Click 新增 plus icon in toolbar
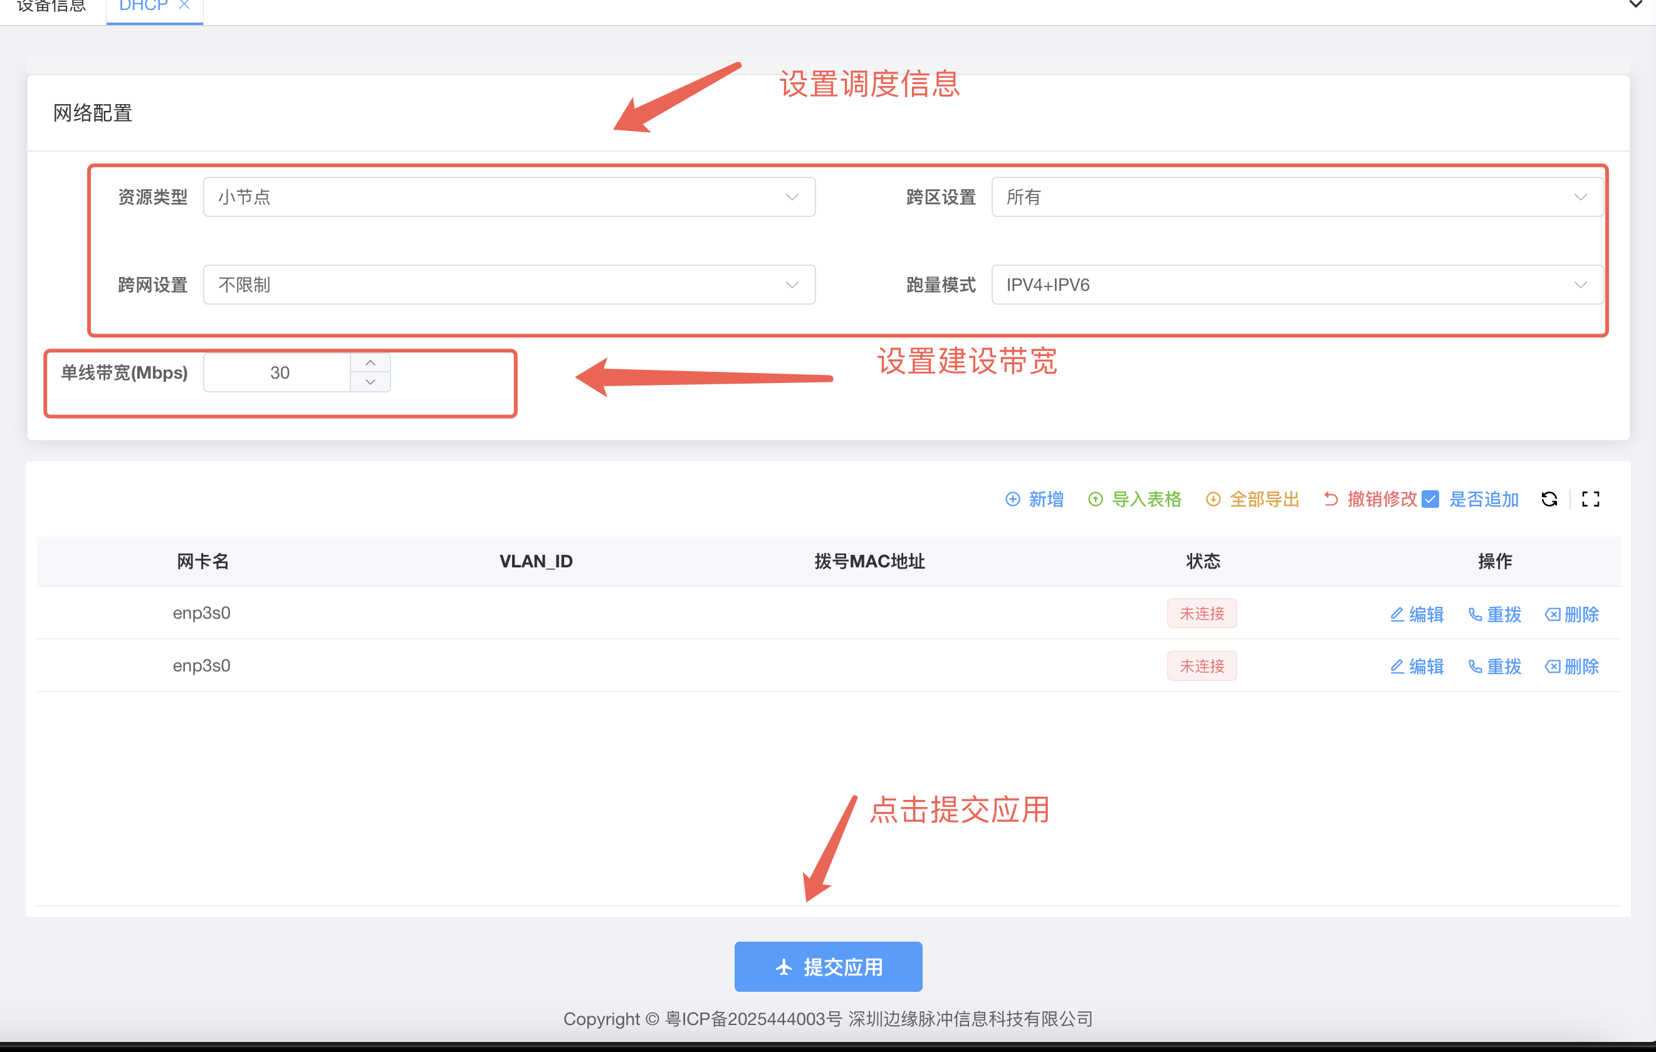The height and width of the screenshot is (1052, 1656). click(x=1012, y=499)
